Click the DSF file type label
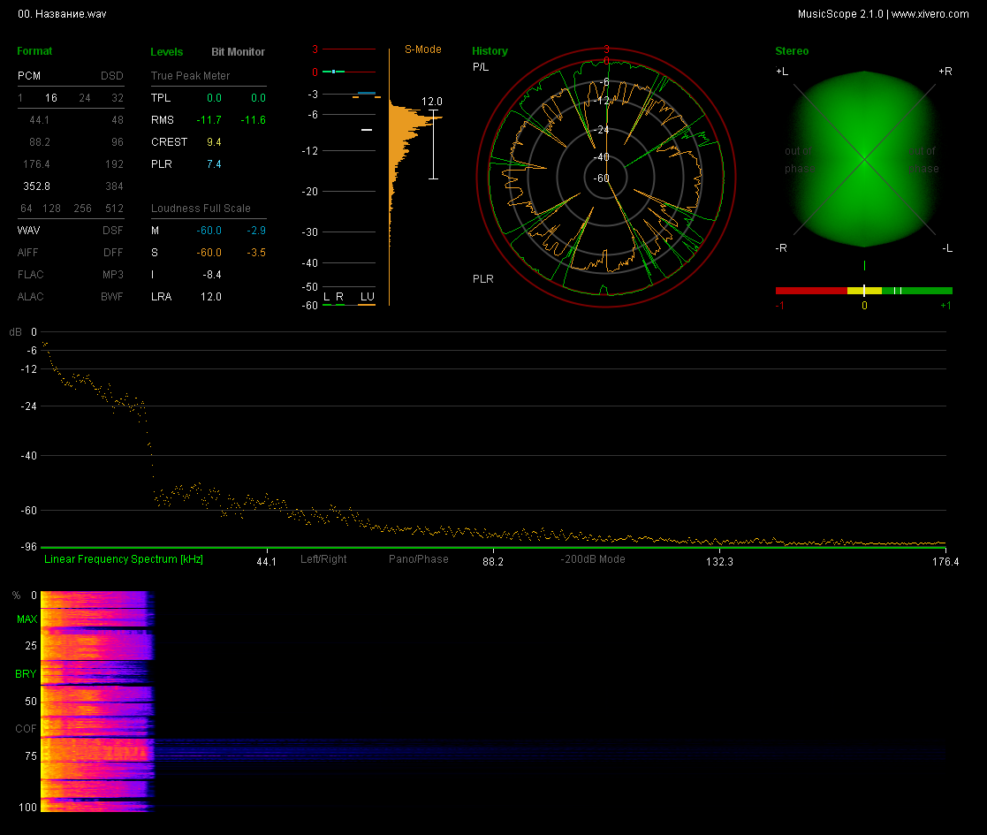The image size is (987, 835). point(113,231)
